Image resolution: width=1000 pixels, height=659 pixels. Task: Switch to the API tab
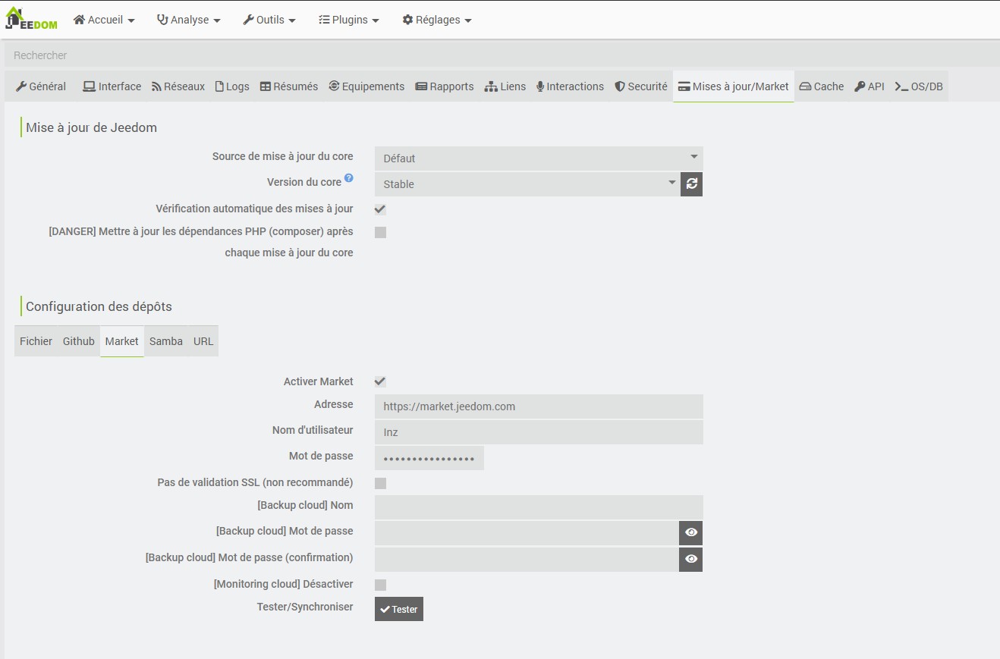(869, 86)
